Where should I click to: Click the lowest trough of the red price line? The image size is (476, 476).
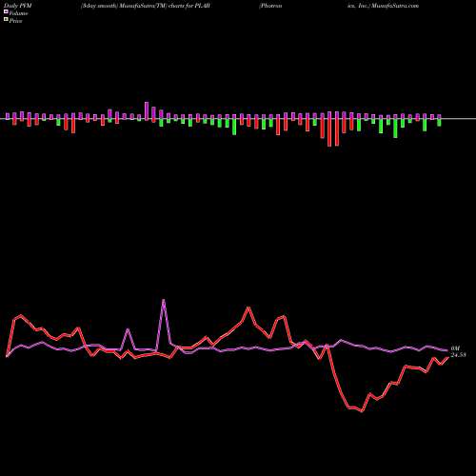363,411
